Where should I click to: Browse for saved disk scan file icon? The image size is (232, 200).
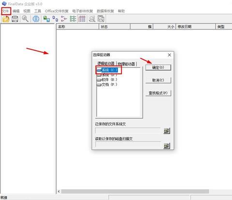(167, 146)
